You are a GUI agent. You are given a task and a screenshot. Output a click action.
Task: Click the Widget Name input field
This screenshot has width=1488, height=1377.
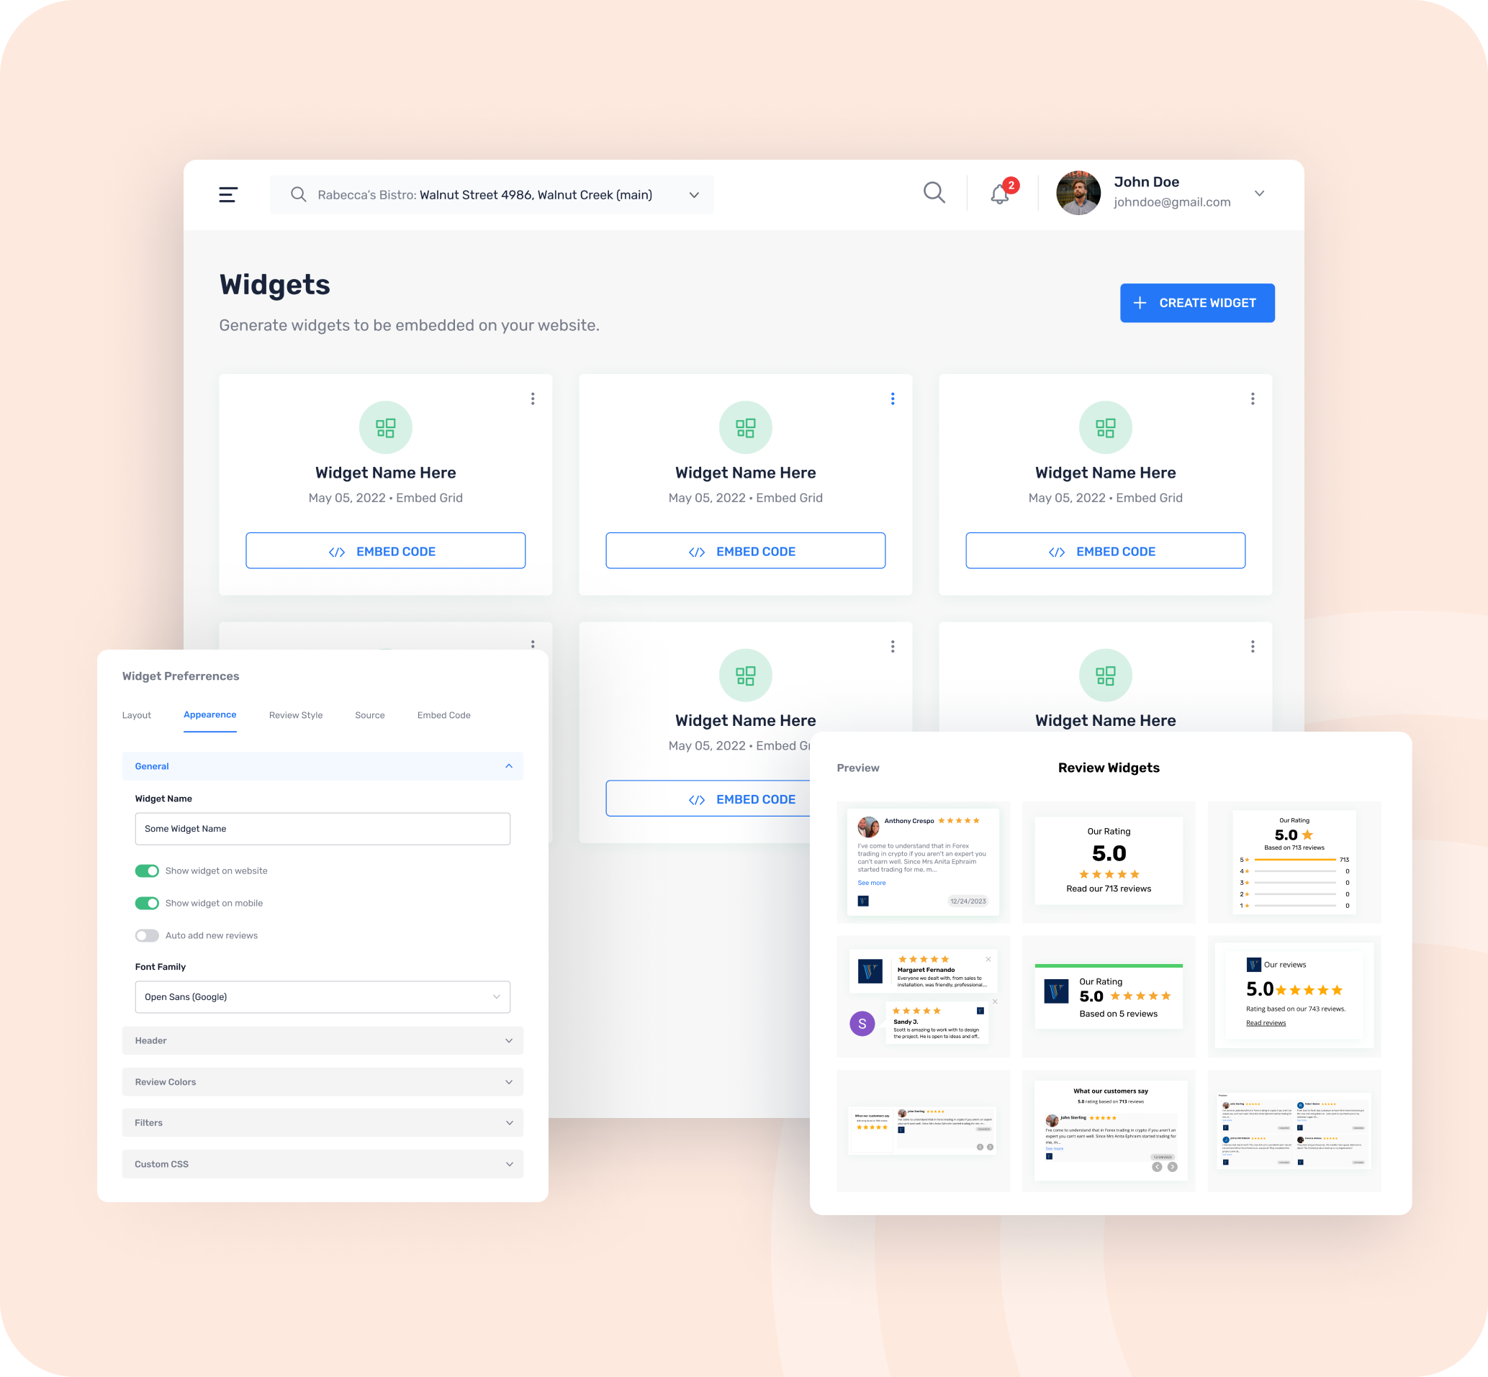(322, 828)
